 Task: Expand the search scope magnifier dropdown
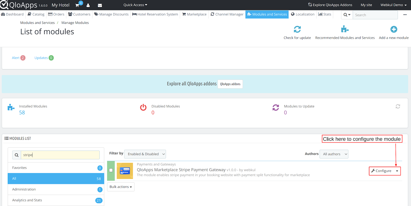pyautogui.click(x=347, y=15)
